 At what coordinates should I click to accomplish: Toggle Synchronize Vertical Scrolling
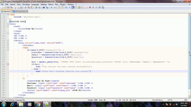[59, 7]
